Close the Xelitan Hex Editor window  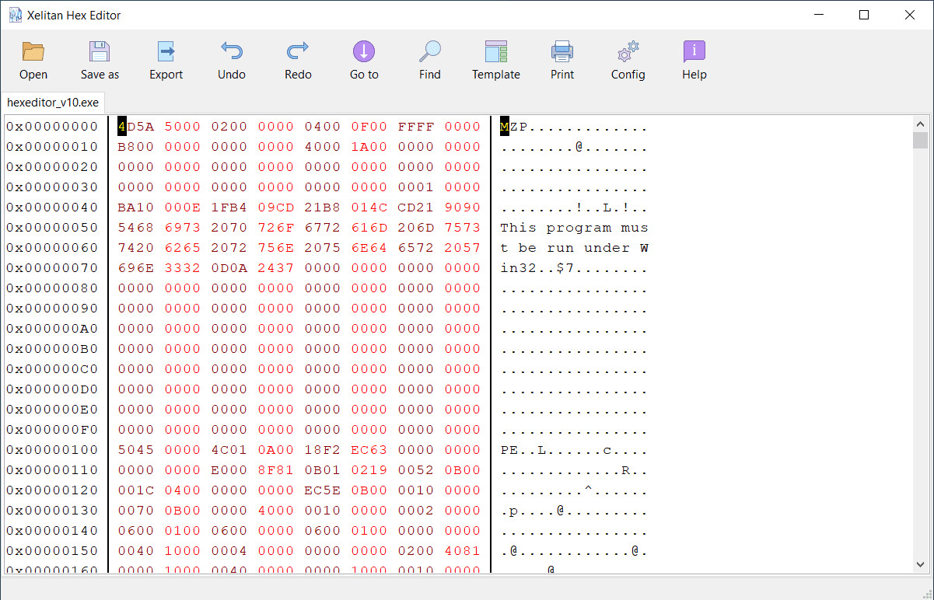tap(911, 15)
